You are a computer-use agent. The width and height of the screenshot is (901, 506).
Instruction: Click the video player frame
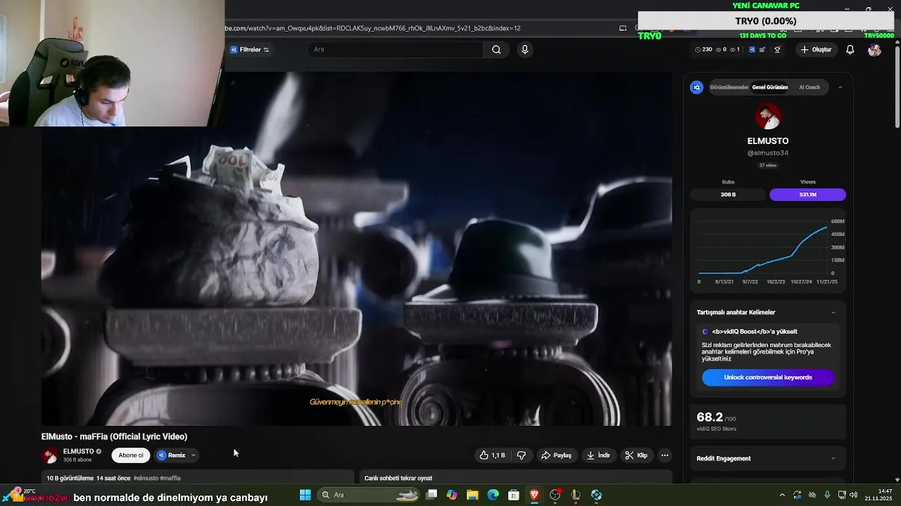point(356,249)
